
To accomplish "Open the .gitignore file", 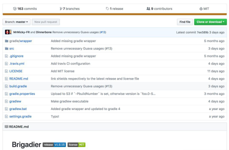I will (x=16, y=56).
